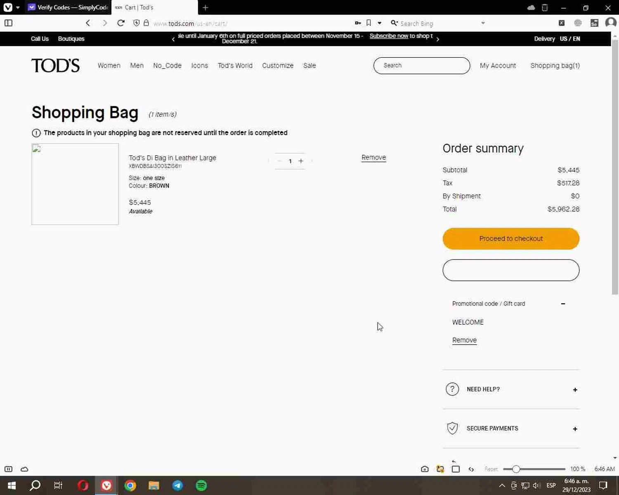
Task: Open Tod's Di Bag in Leather Large
Action: coord(172,158)
